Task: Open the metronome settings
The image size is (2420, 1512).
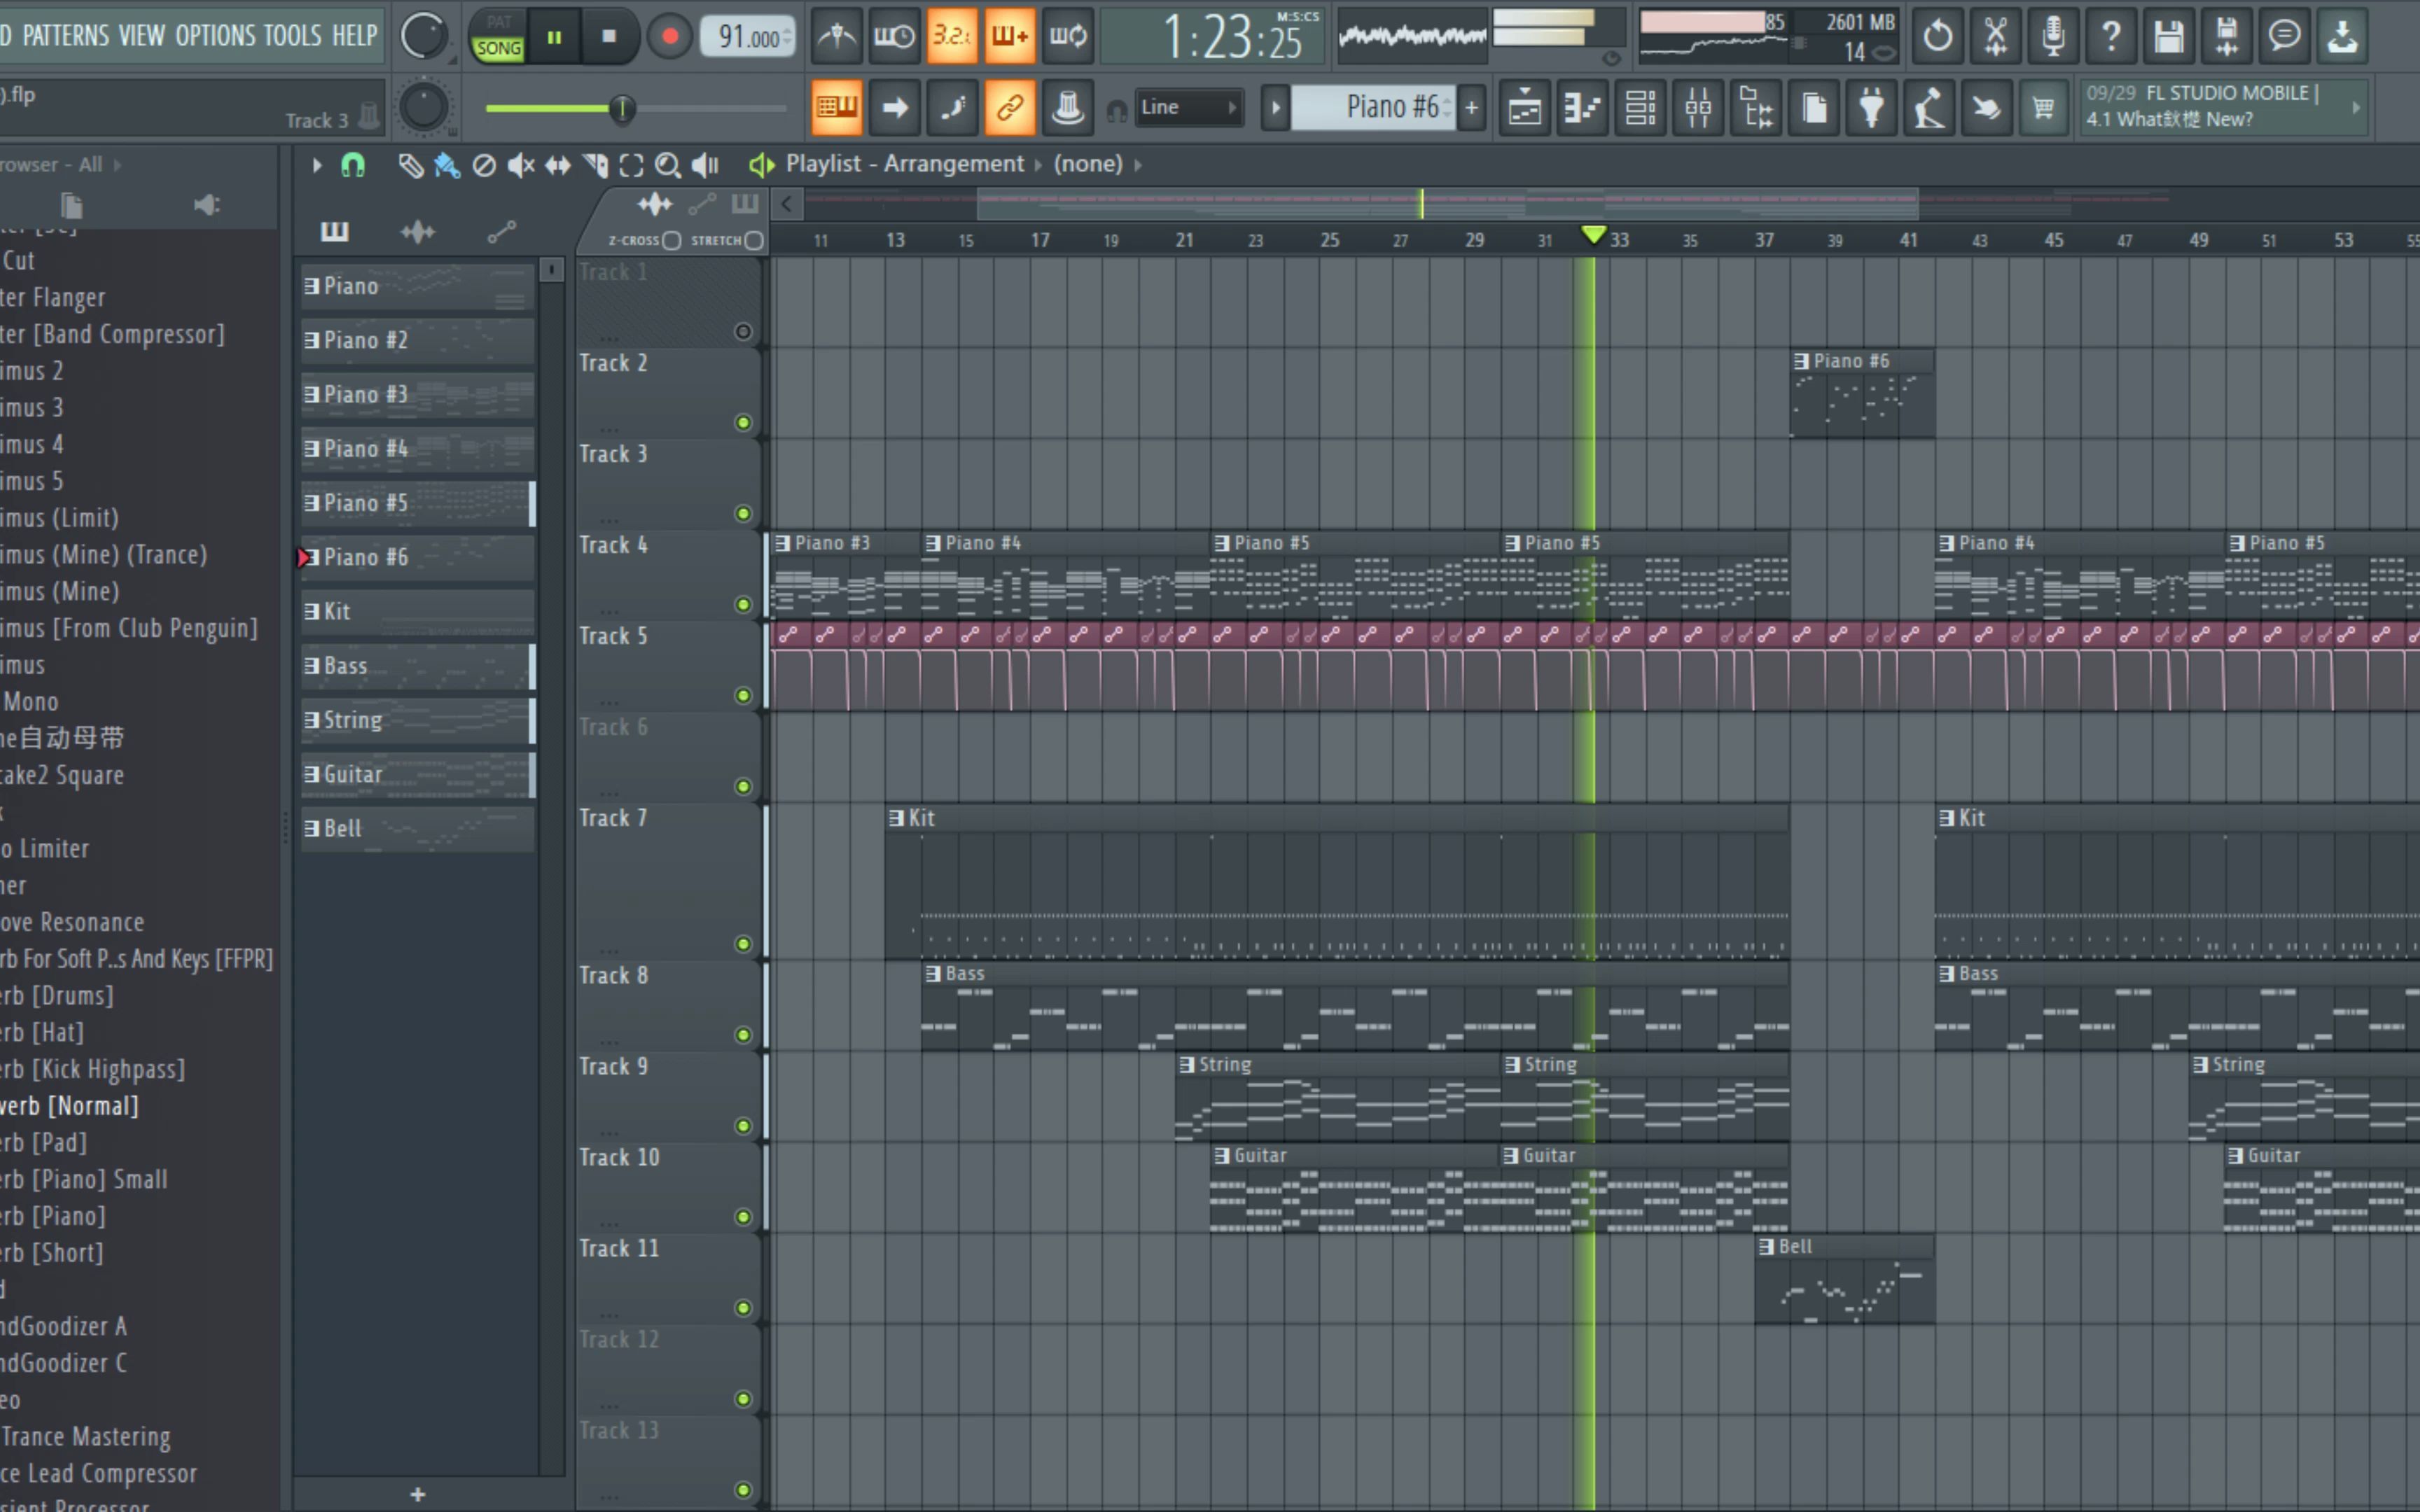Action: coord(836,37)
